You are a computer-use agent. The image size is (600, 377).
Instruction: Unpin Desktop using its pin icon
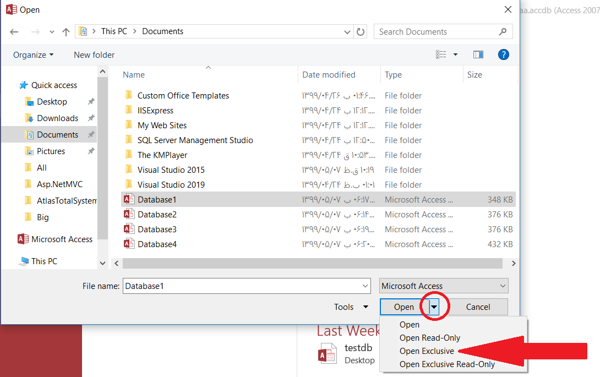(x=91, y=101)
